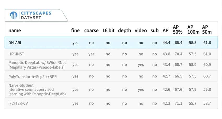This screenshot has width=222, height=119.
Task: Sort by the AP 100m column header
Action: [192, 29]
